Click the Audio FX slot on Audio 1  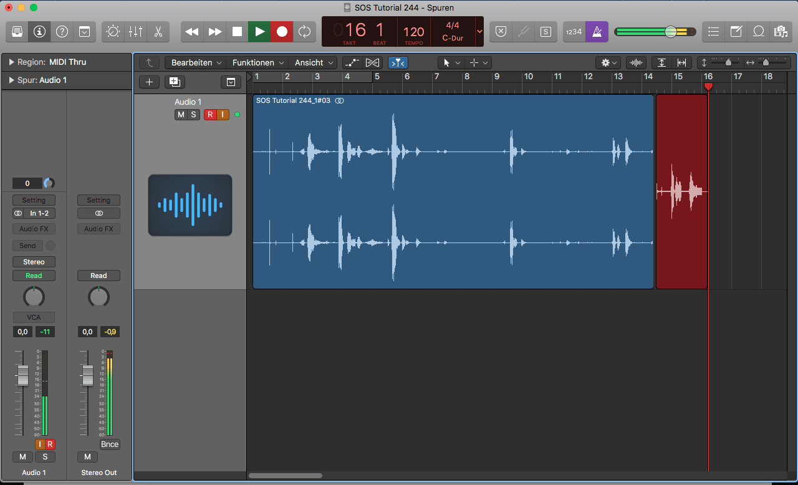pos(34,229)
